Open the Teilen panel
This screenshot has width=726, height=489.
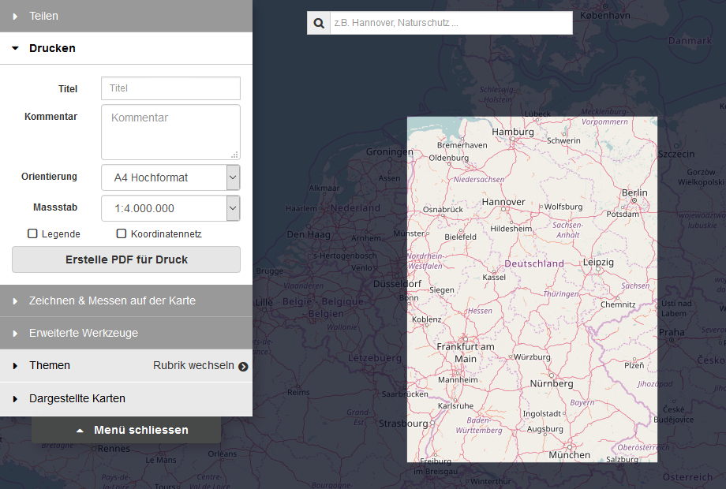[x=44, y=16]
